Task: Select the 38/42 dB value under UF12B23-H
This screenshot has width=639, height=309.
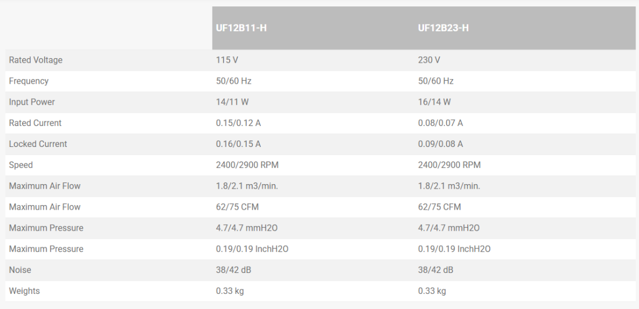Action: (436, 270)
